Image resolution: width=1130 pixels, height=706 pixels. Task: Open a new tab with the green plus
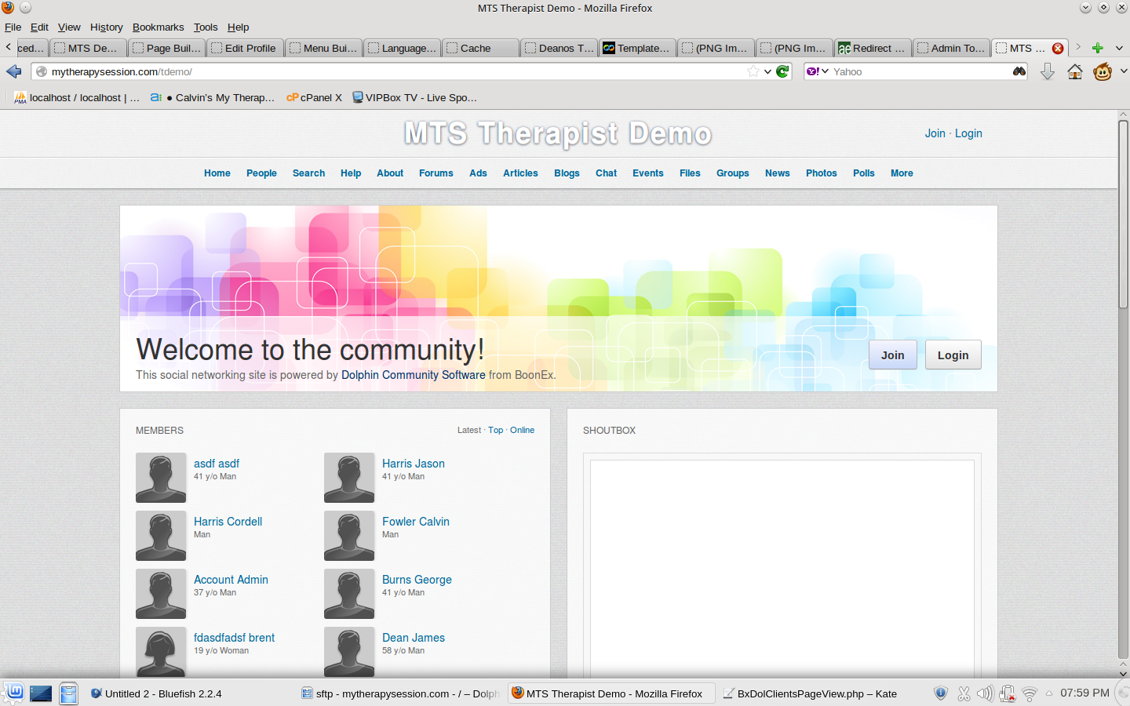[1098, 48]
